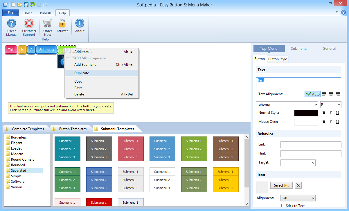Open the font family Tahoma dropdown
This screenshot has height=211, width=349.
click(x=316, y=104)
